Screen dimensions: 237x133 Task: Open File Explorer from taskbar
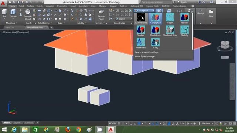[25, 130]
